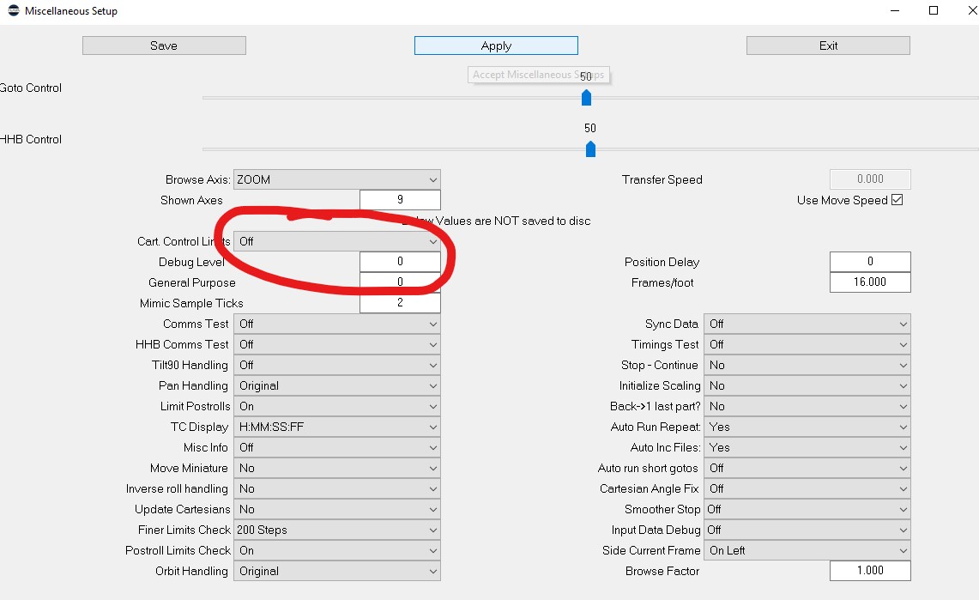Open the Misc Info dropdown
The image size is (979, 600).
[x=337, y=448]
